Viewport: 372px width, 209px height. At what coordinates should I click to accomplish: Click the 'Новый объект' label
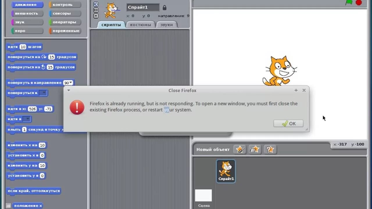[x=213, y=149]
